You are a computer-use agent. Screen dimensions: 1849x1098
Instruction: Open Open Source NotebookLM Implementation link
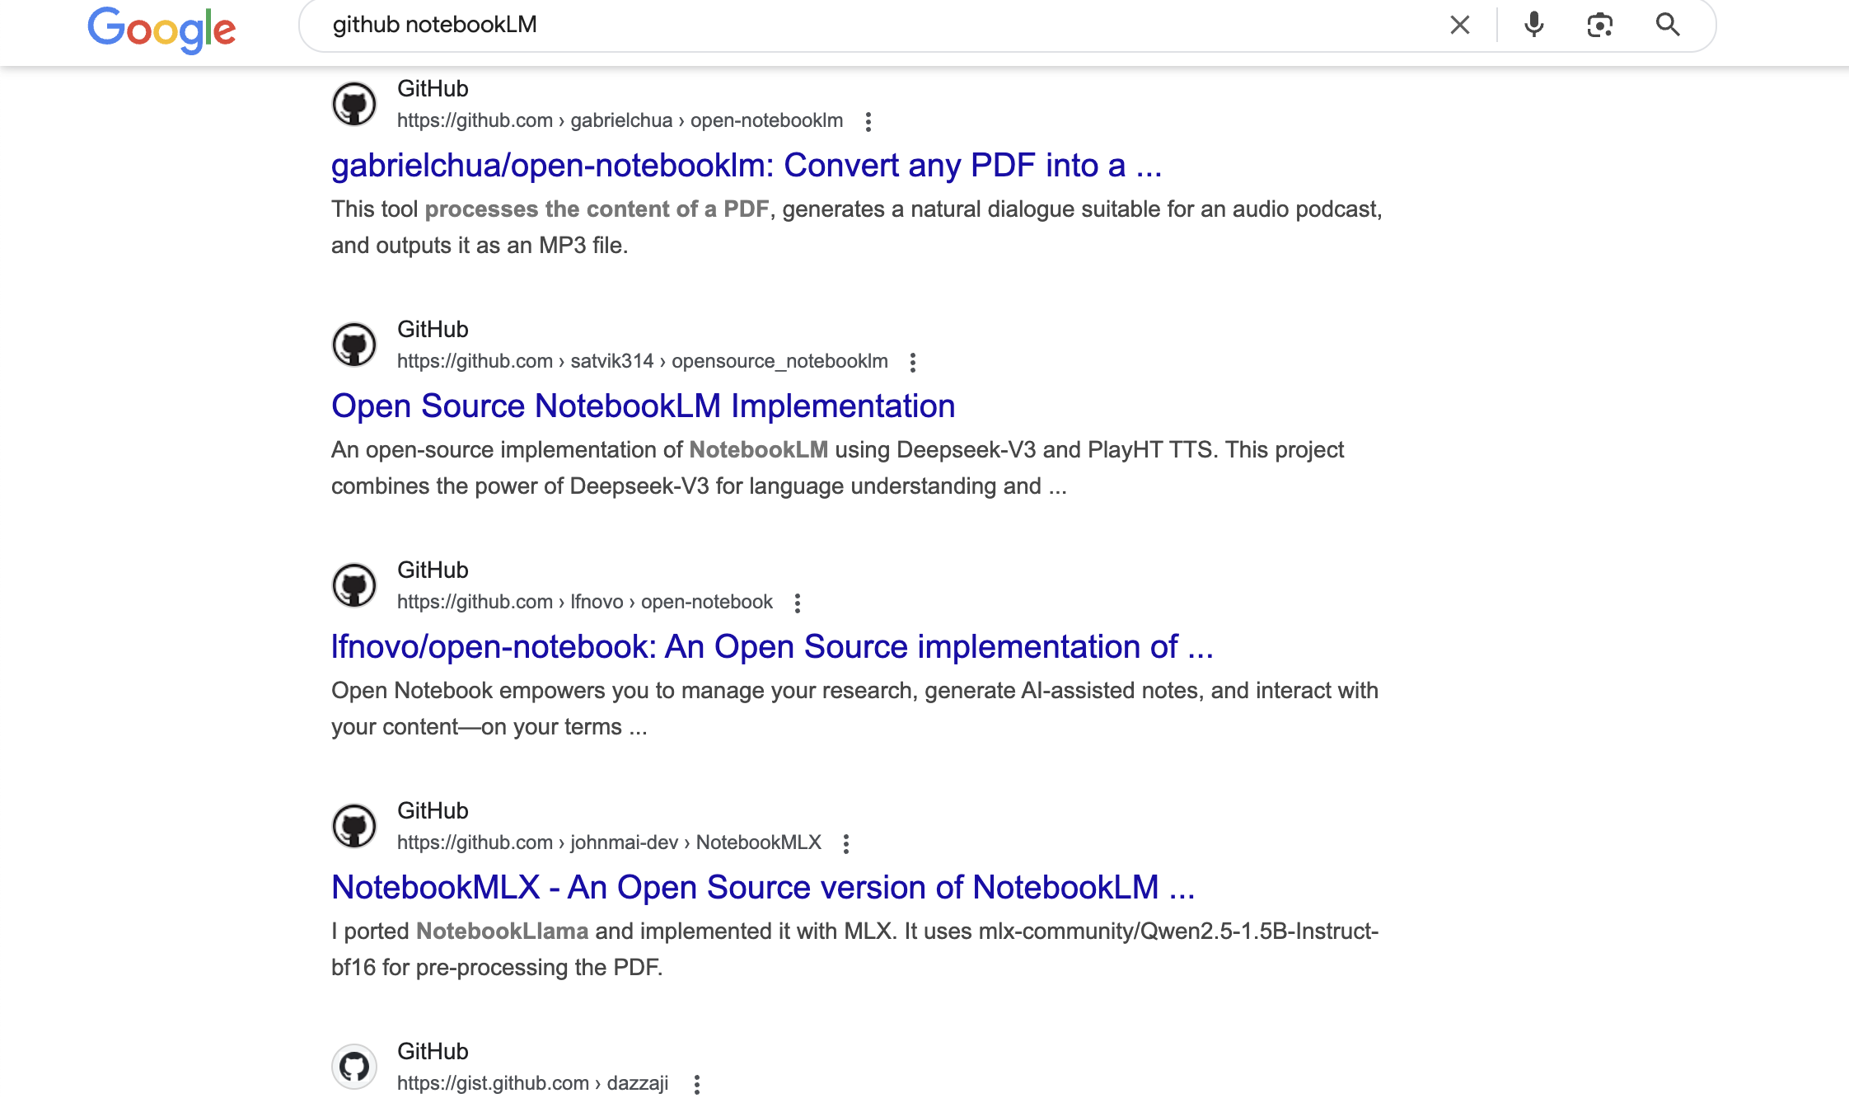(x=643, y=406)
